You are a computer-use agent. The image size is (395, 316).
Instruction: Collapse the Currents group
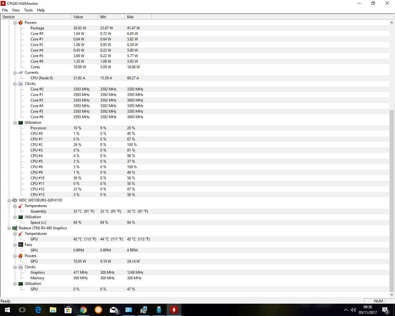[15, 73]
